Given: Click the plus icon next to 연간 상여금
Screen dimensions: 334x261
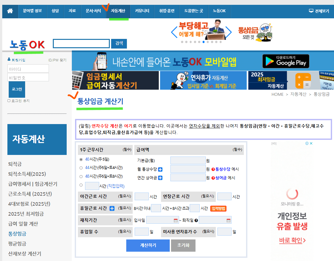Looking at the screenshot, I should pyautogui.click(x=160, y=177).
